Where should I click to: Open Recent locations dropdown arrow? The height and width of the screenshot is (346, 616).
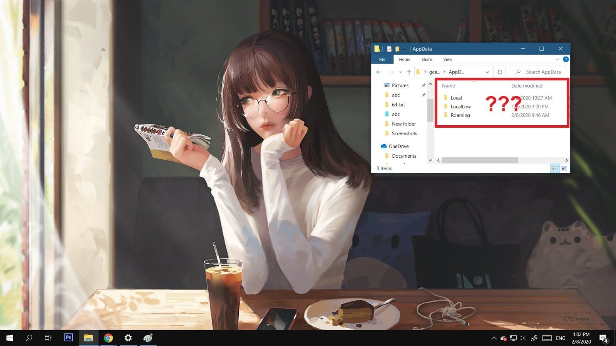(x=401, y=72)
